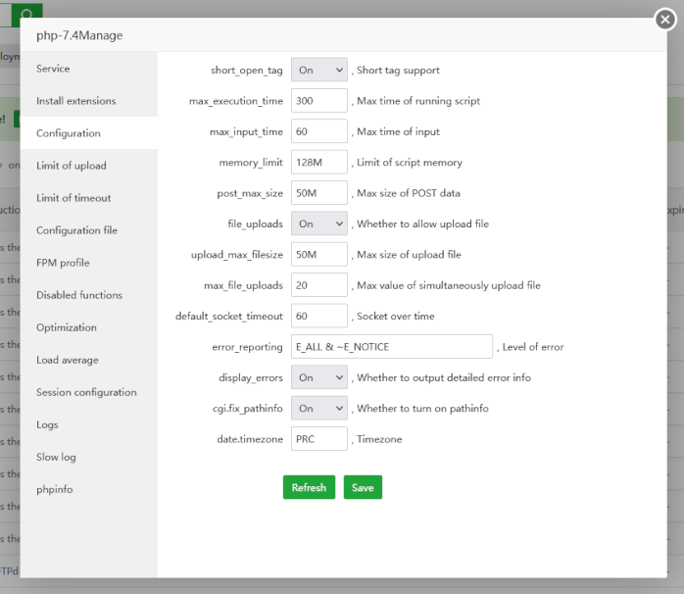Viewport: 684px width, 594px height.
Task: Open the display_errors dropdown
Action: pos(318,377)
